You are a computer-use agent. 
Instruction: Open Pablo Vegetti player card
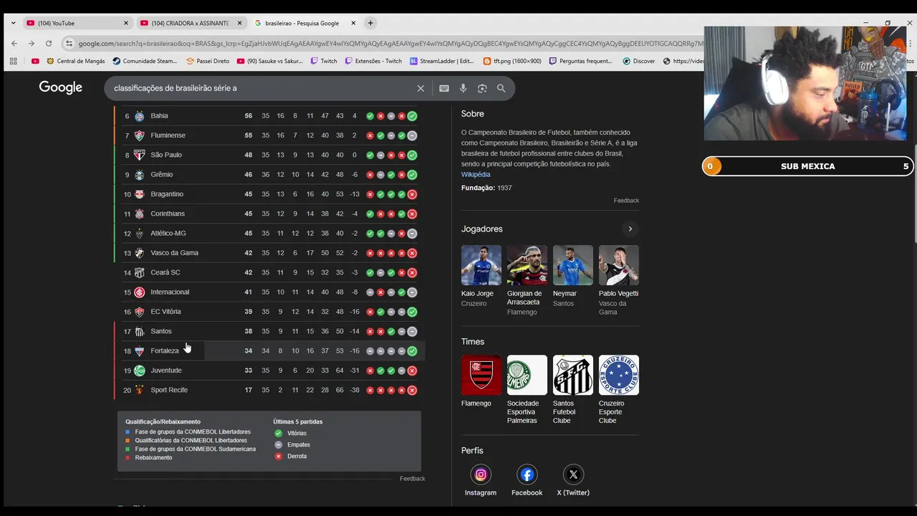pyautogui.click(x=618, y=280)
